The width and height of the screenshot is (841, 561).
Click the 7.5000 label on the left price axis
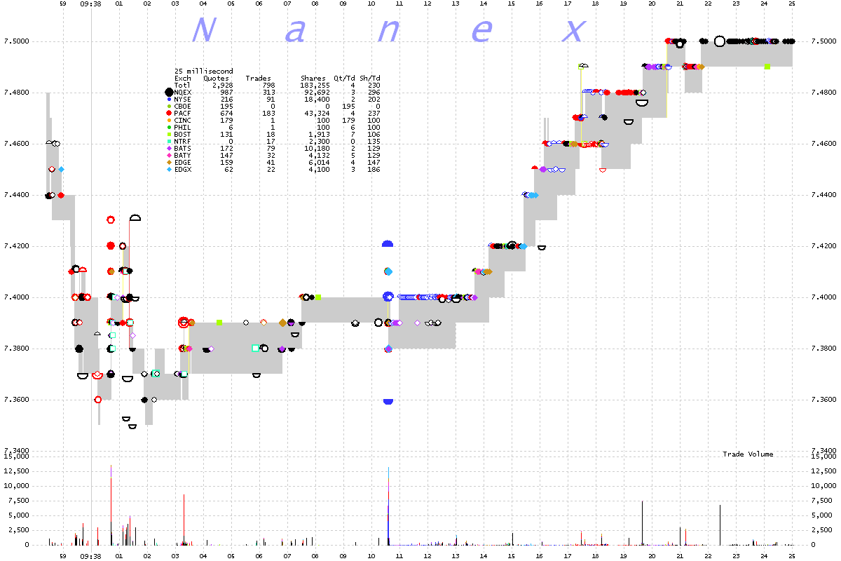(x=18, y=41)
